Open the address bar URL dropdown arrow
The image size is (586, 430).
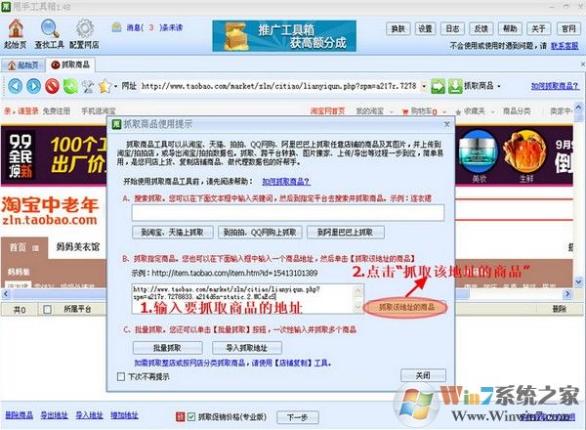click(x=424, y=86)
